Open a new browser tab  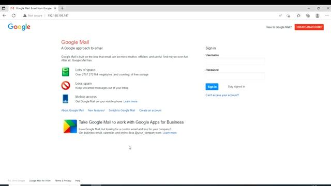pos(62,8)
